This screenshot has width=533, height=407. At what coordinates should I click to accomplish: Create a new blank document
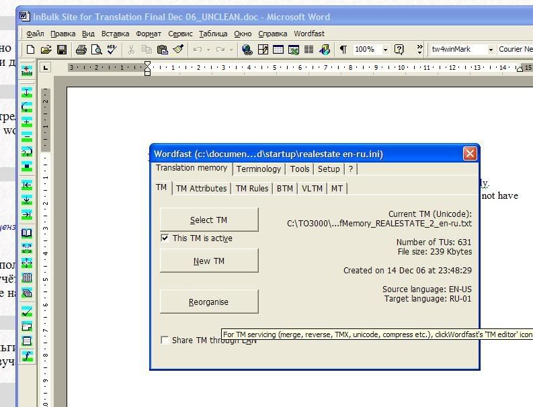pyautogui.click(x=30, y=50)
